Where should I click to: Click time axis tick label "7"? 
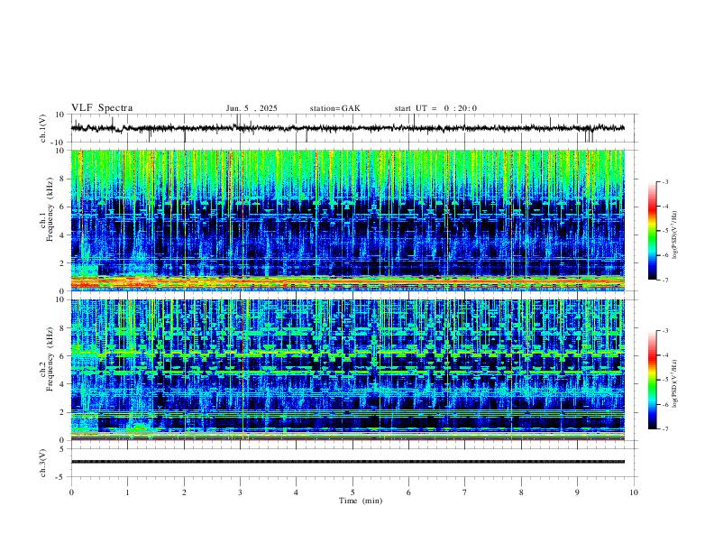pos(465,492)
